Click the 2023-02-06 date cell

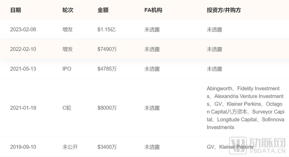click(22, 29)
